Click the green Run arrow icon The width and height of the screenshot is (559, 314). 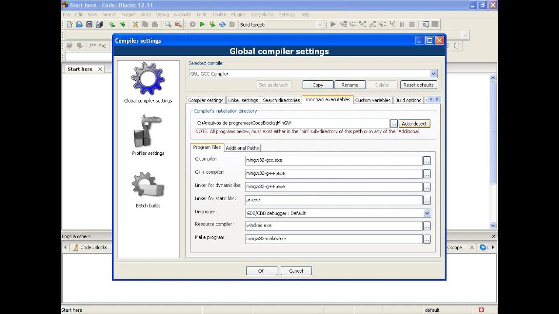[x=202, y=24]
